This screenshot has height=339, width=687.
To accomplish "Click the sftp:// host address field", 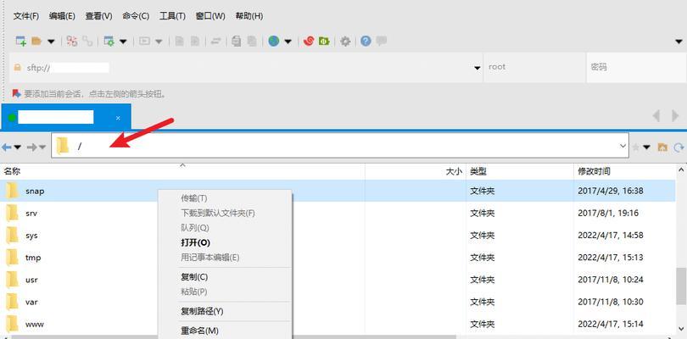I will pyautogui.click(x=245, y=68).
